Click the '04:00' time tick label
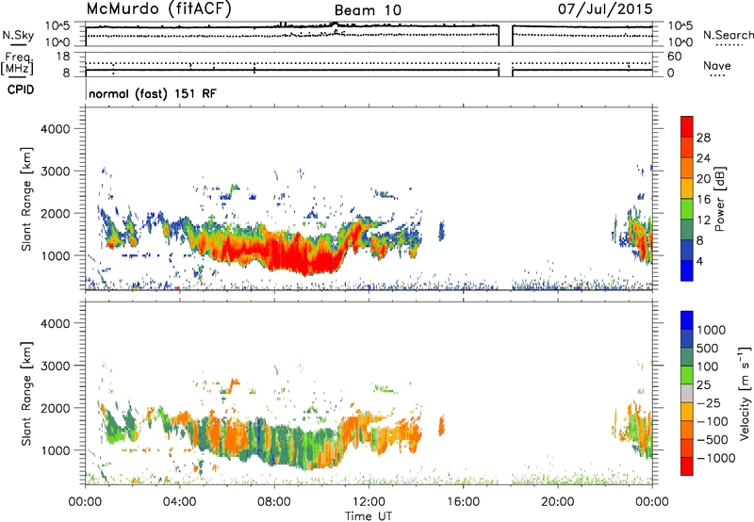 click(x=179, y=502)
